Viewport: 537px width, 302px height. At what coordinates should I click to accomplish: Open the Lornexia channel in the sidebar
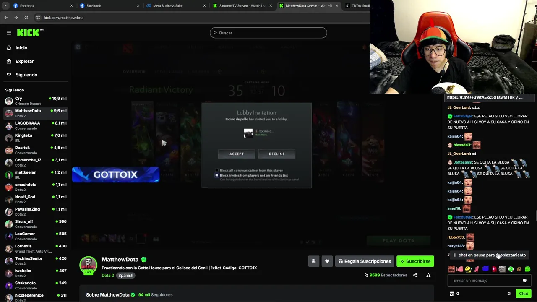(x=35, y=249)
